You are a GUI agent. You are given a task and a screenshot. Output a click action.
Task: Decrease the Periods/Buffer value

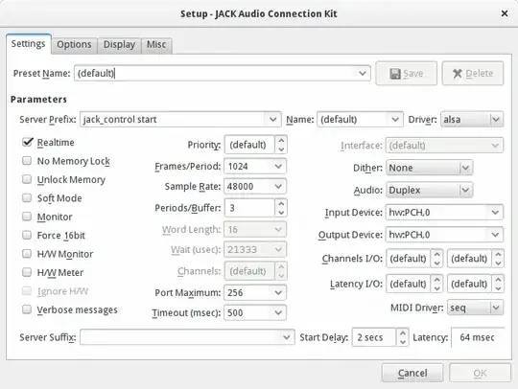coord(281,213)
